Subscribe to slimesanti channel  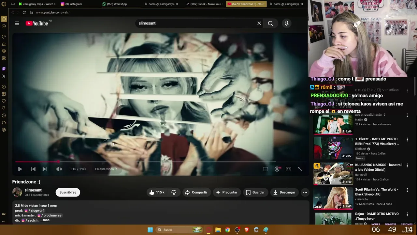click(x=68, y=192)
